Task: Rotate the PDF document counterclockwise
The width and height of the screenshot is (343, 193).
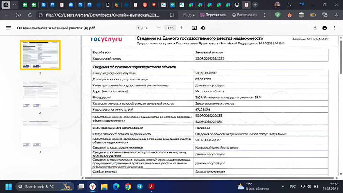Action: point(203,28)
